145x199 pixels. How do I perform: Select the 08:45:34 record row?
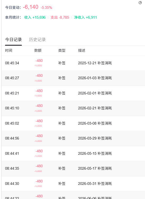click(73, 63)
